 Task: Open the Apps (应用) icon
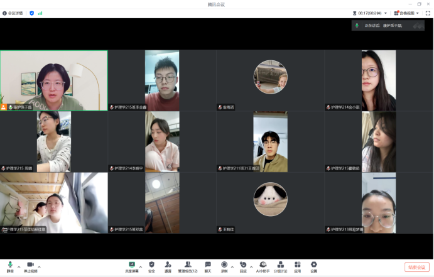[297, 266]
